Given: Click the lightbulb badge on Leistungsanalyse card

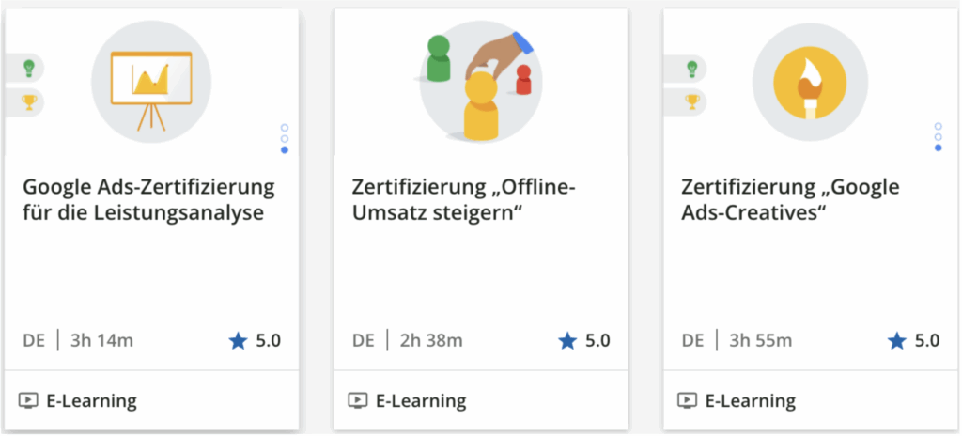Looking at the screenshot, I should [x=25, y=68].
